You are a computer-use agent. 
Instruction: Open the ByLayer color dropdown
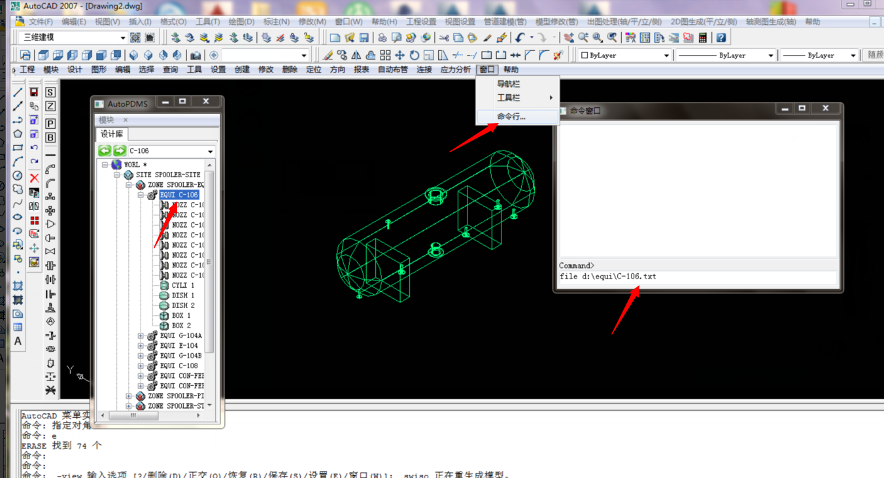click(666, 56)
